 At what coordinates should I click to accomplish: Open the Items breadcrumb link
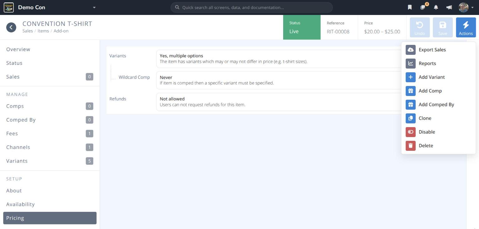click(x=43, y=31)
